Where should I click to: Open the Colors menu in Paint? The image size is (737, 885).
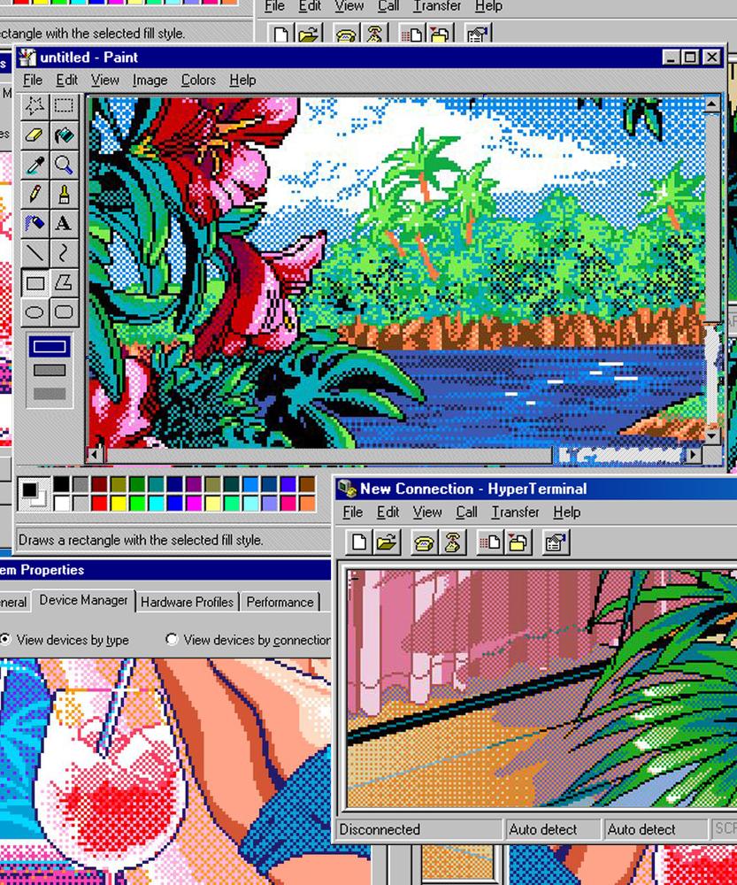[198, 81]
